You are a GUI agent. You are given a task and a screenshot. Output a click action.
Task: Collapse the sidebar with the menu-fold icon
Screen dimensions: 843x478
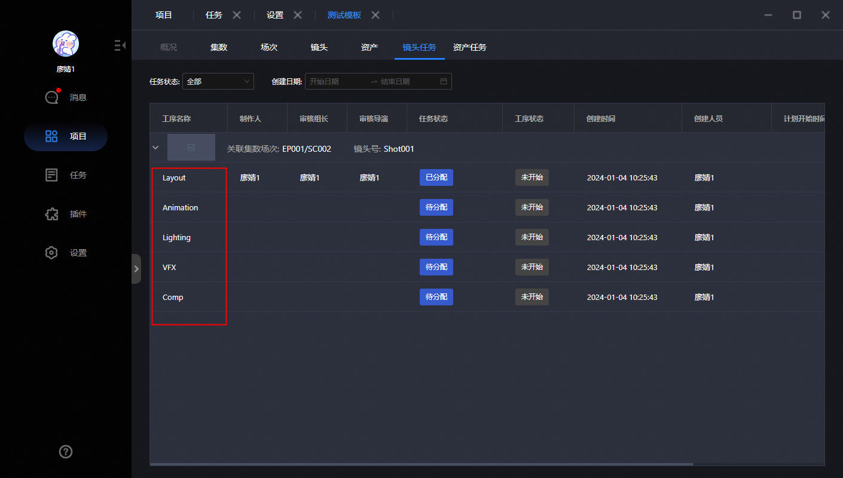(x=120, y=45)
